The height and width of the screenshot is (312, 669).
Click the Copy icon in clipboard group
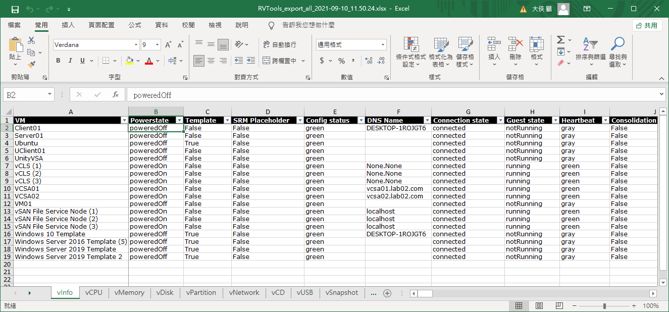(x=31, y=53)
